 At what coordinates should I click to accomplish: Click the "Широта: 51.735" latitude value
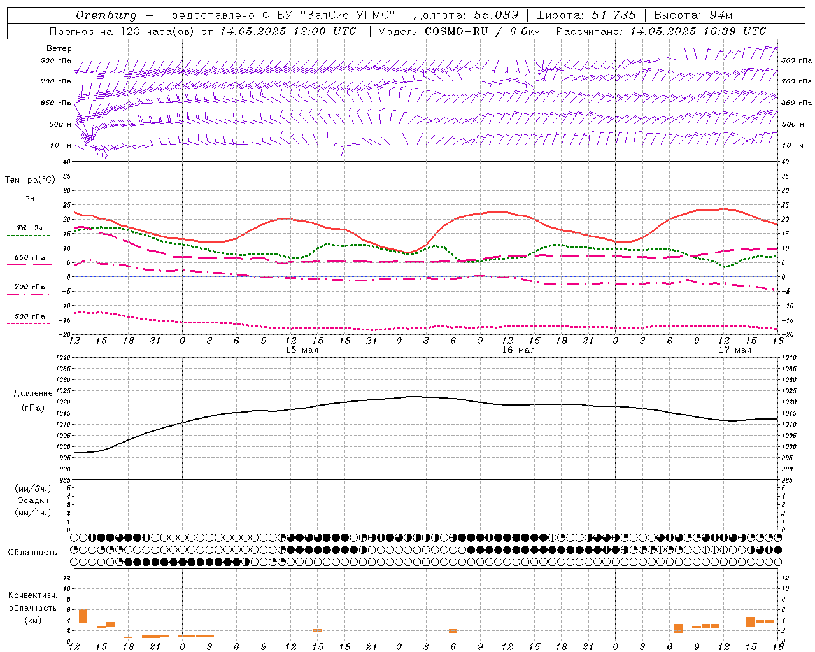click(586, 15)
